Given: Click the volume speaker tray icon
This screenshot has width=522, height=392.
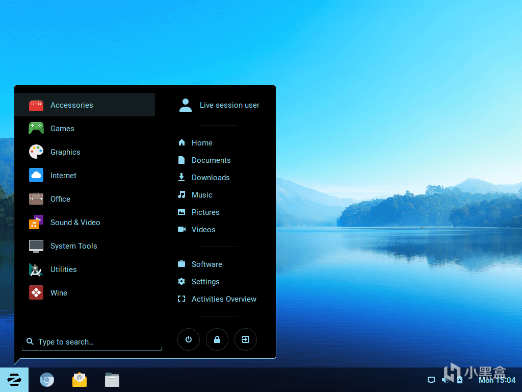Looking at the screenshot, I should [446, 380].
